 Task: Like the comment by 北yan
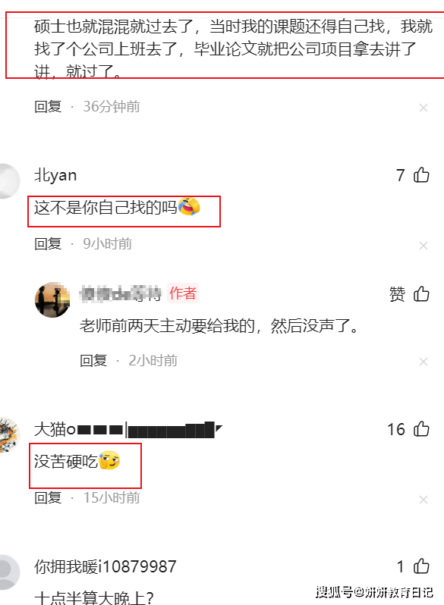[x=421, y=175]
